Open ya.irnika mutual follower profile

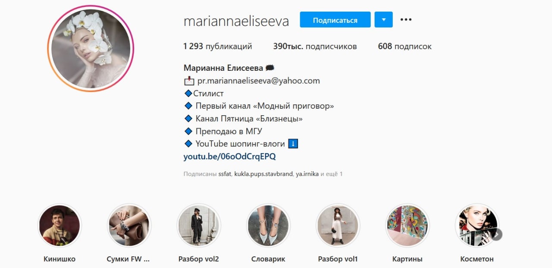(x=307, y=174)
